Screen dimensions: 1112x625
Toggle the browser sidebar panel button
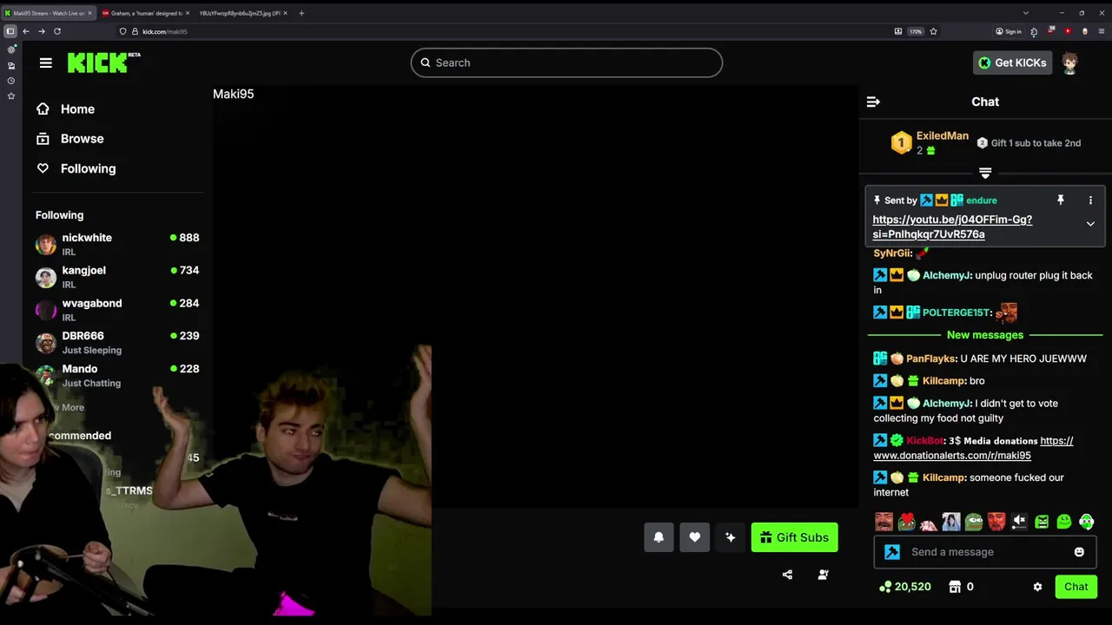10,31
